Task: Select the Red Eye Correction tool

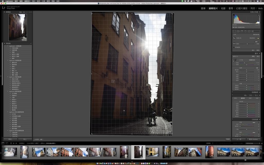Action: click(x=242, y=31)
